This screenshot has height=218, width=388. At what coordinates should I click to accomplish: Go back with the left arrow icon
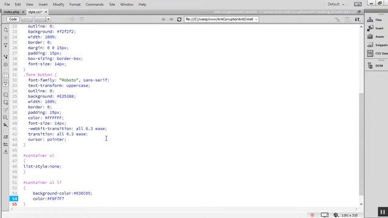[163, 19]
